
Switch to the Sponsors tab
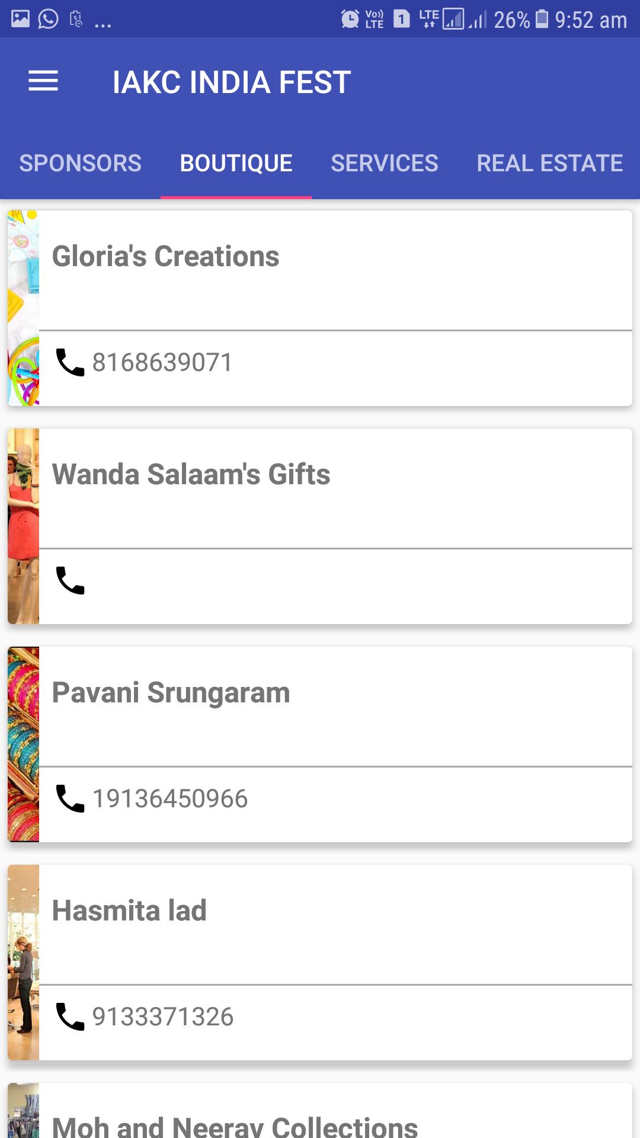[x=80, y=163]
